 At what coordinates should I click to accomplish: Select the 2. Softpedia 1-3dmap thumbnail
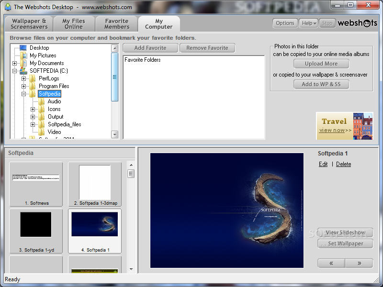95,184
